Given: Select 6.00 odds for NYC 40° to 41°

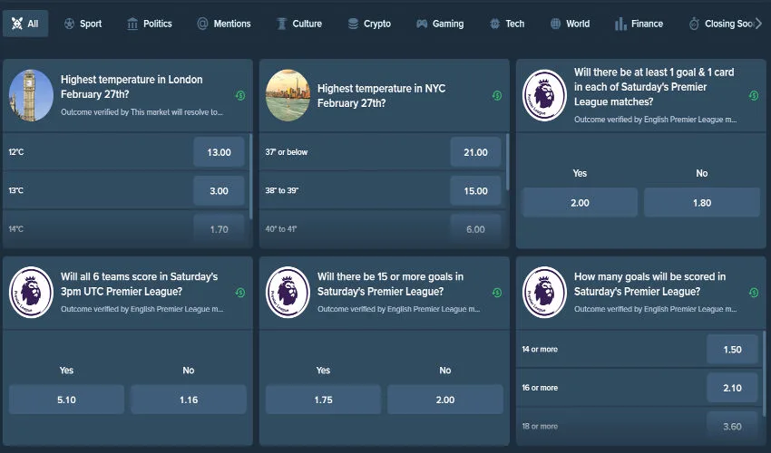Looking at the screenshot, I should point(475,229).
